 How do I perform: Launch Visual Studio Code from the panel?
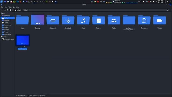coord(17,2)
